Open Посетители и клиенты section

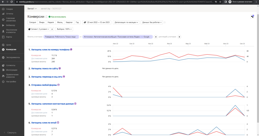click(11, 31)
